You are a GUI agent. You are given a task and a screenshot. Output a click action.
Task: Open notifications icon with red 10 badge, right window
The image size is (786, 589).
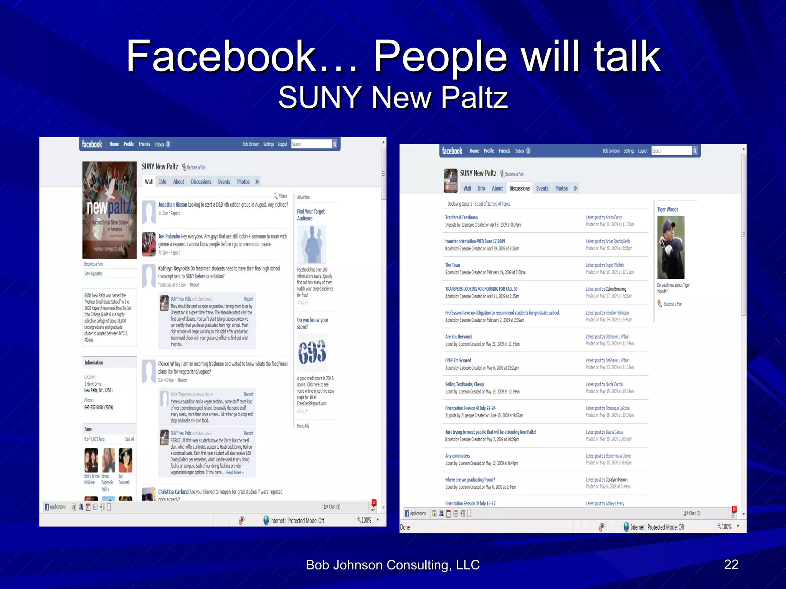[733, 512]
